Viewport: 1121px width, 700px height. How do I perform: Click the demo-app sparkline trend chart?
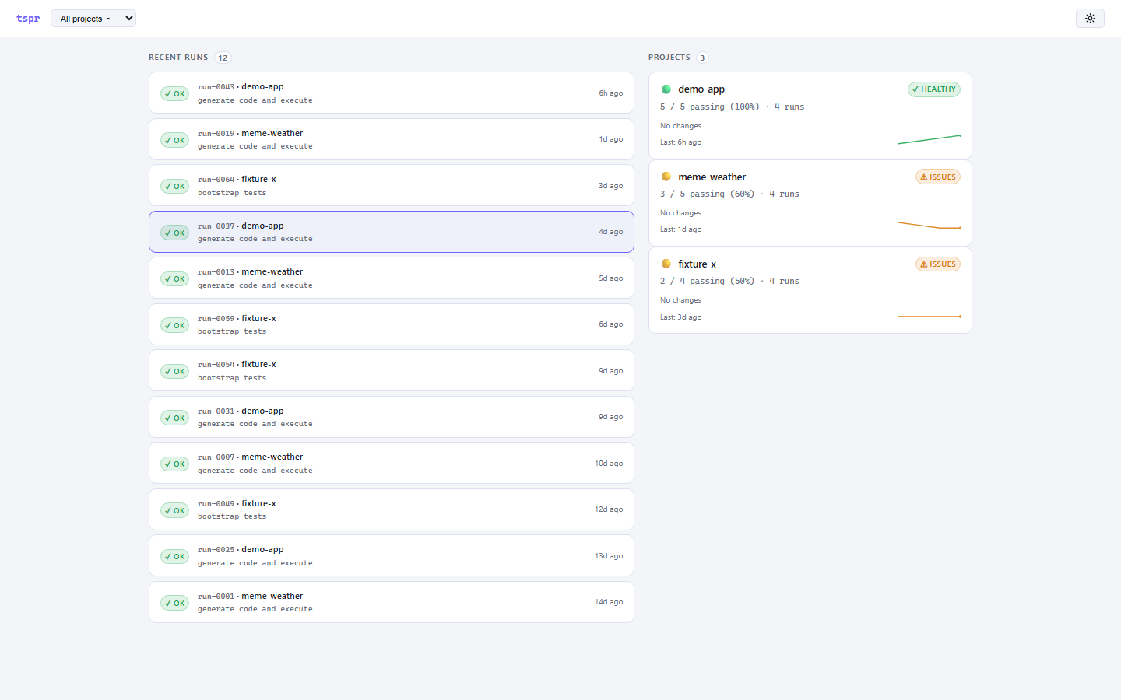[929, 140]
